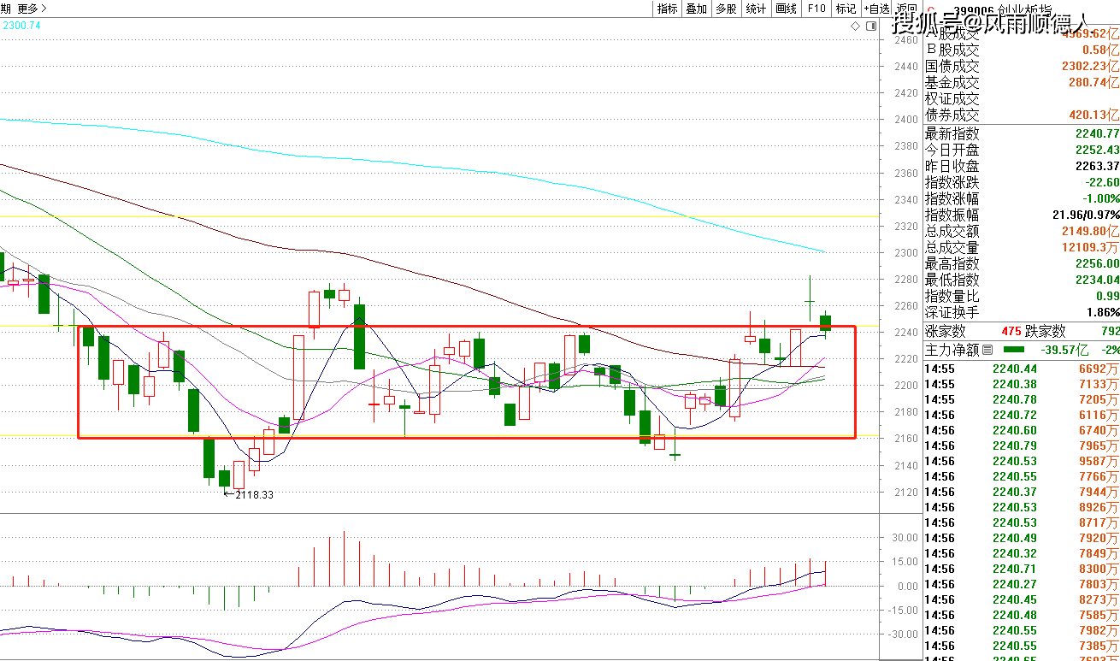Click the 叠加 overlay button
The height and width of the screenshot is (661, 1120).
(x=696, y=9)
